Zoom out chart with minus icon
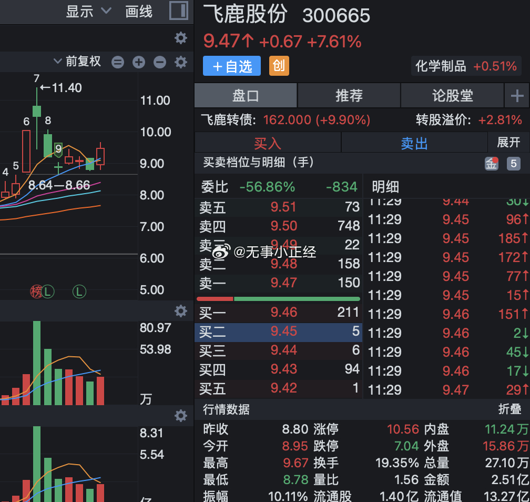This screenshot has width=530, height=502. pos(159,62)
